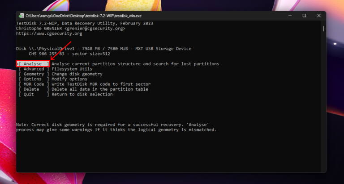Close the testdisk_win.exe window
This screenshot has width=344, height=184.
point(318,16)
